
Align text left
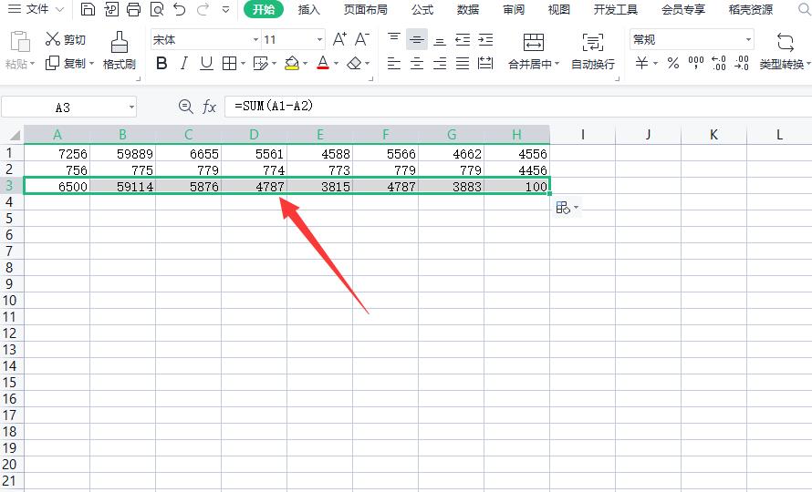click(394, 63)
